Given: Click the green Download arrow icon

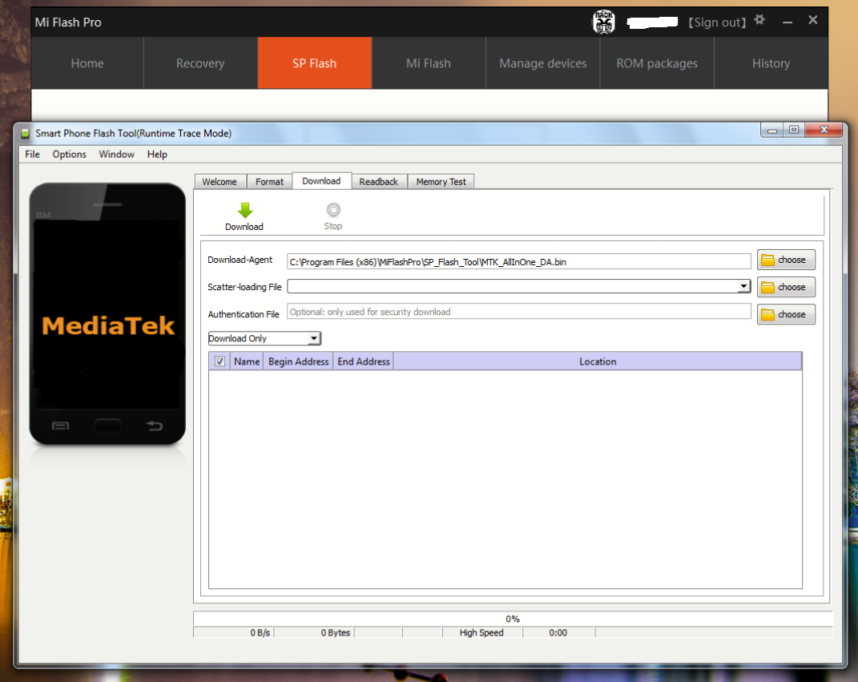Looking at the screenshot, I should (245, 211).
